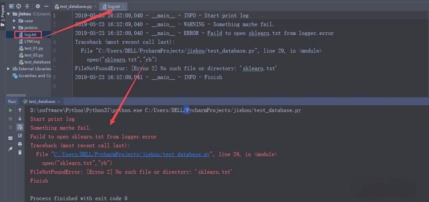Toggle soft-wrap in the Run console
429x202 pixels.
(20, 127)
